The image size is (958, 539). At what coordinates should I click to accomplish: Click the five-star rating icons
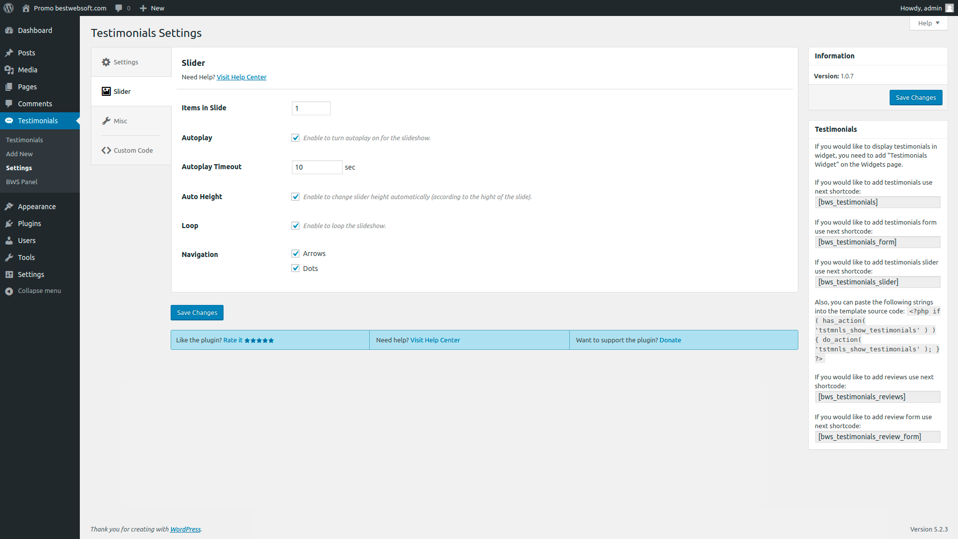click(x=259, y=340)
